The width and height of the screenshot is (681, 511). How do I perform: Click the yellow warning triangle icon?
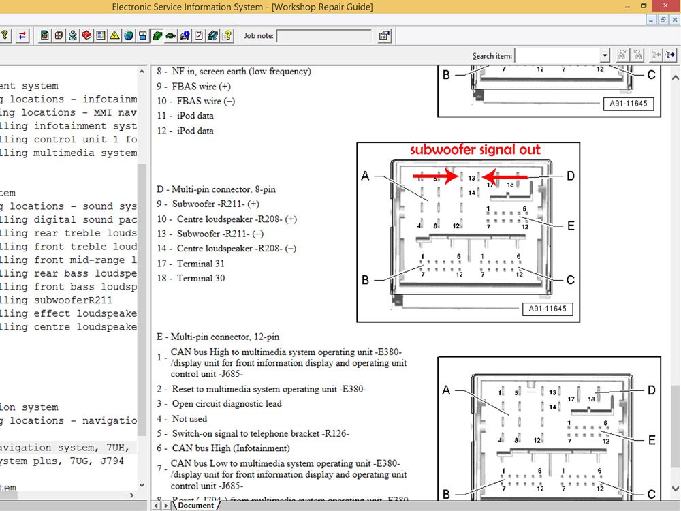pos(114,35)
